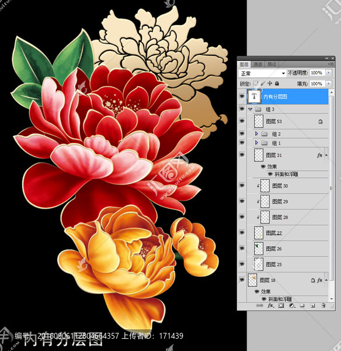Image resolution: width=341 pixels, height=351 pixels.
Task: Hide layer 图层 29
Action: click(242, 201)
